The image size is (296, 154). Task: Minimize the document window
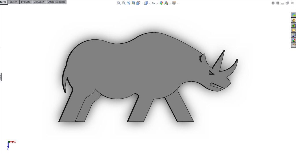pos(283,3)
